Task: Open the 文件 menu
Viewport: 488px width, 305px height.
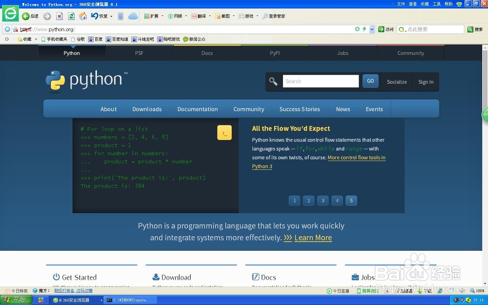Action: (401, 4)
